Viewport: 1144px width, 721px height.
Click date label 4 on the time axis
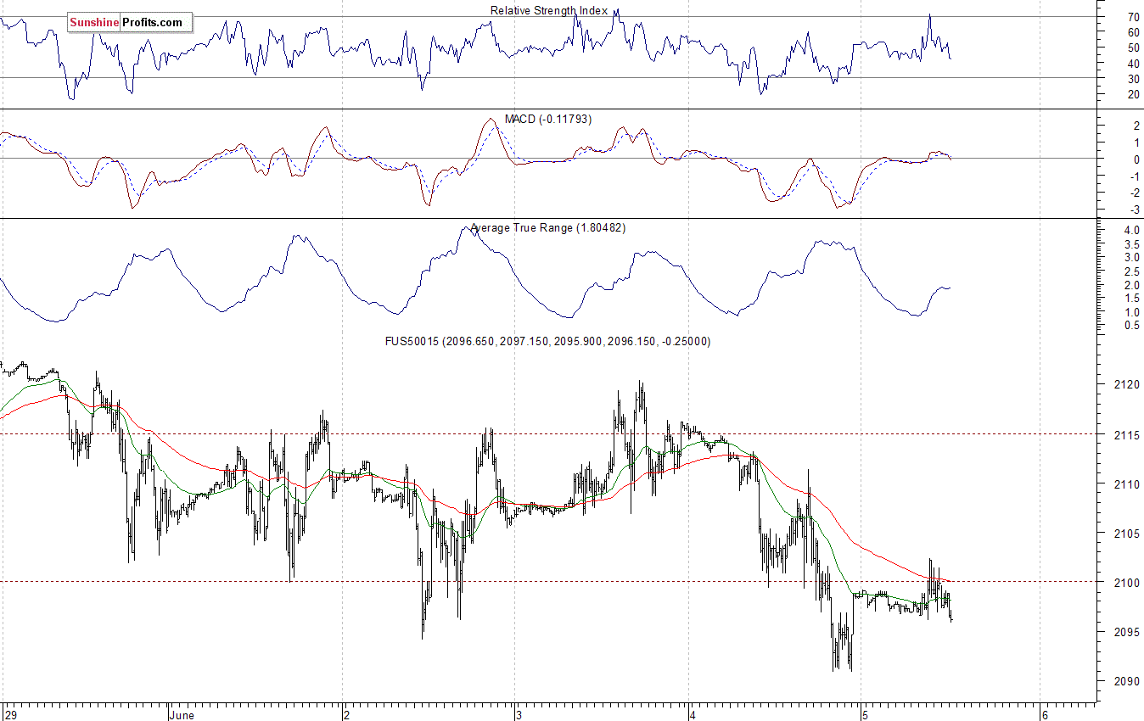tap(693, 715)
